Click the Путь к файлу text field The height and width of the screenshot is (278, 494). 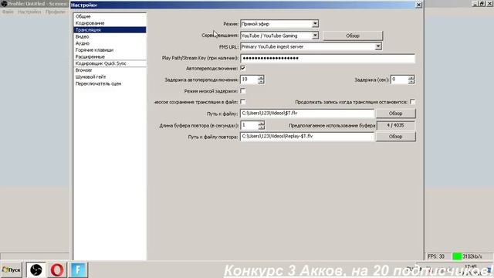coord(307,114)
